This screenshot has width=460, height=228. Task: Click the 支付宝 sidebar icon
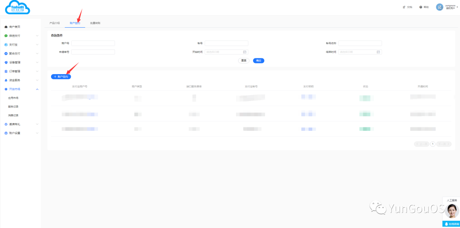tap(6, 45)
